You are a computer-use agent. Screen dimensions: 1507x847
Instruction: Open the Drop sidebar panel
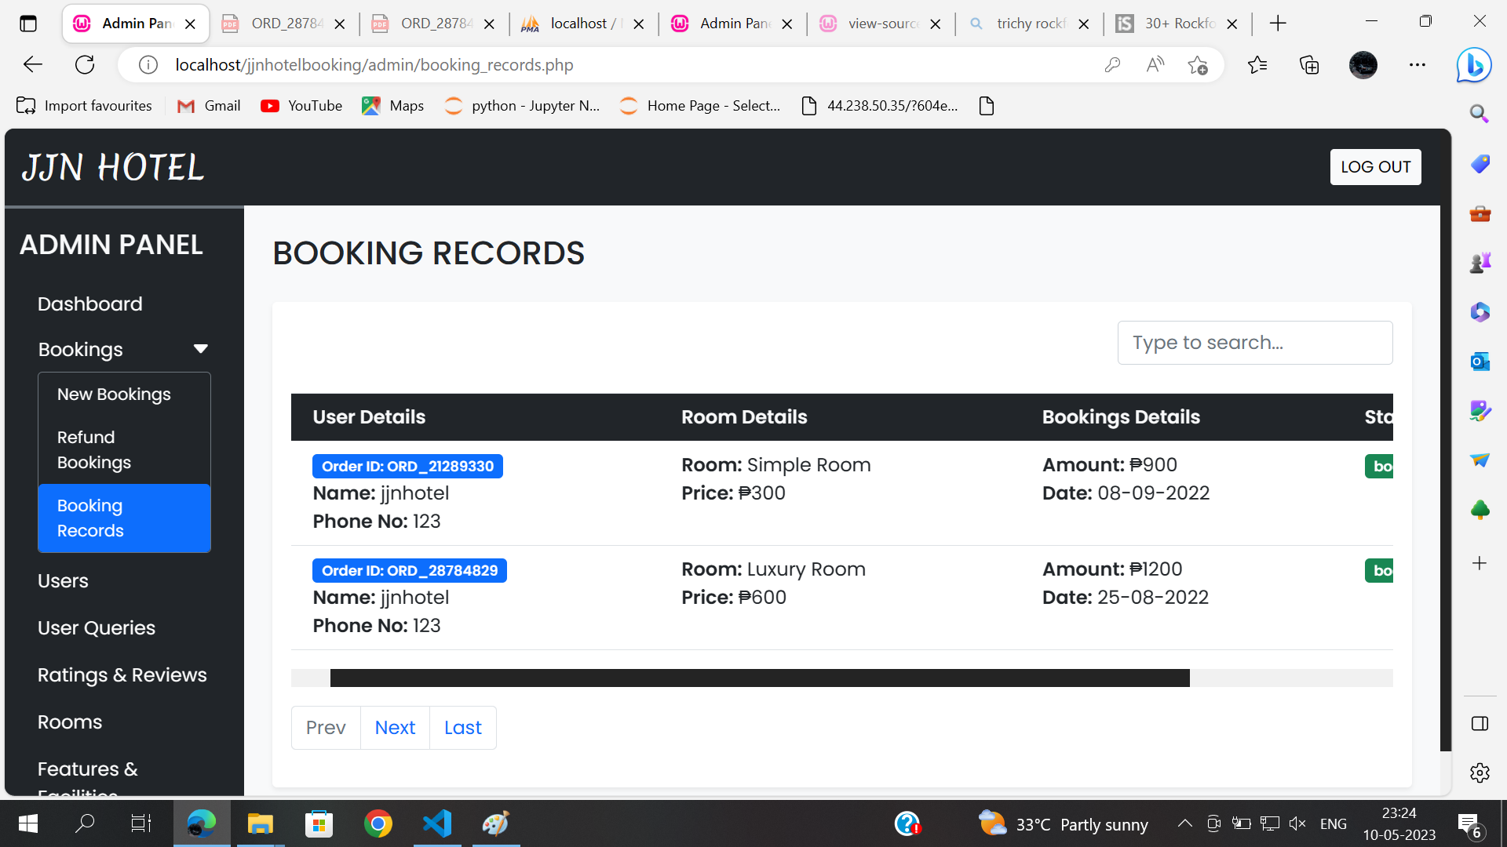point(1479,460)
